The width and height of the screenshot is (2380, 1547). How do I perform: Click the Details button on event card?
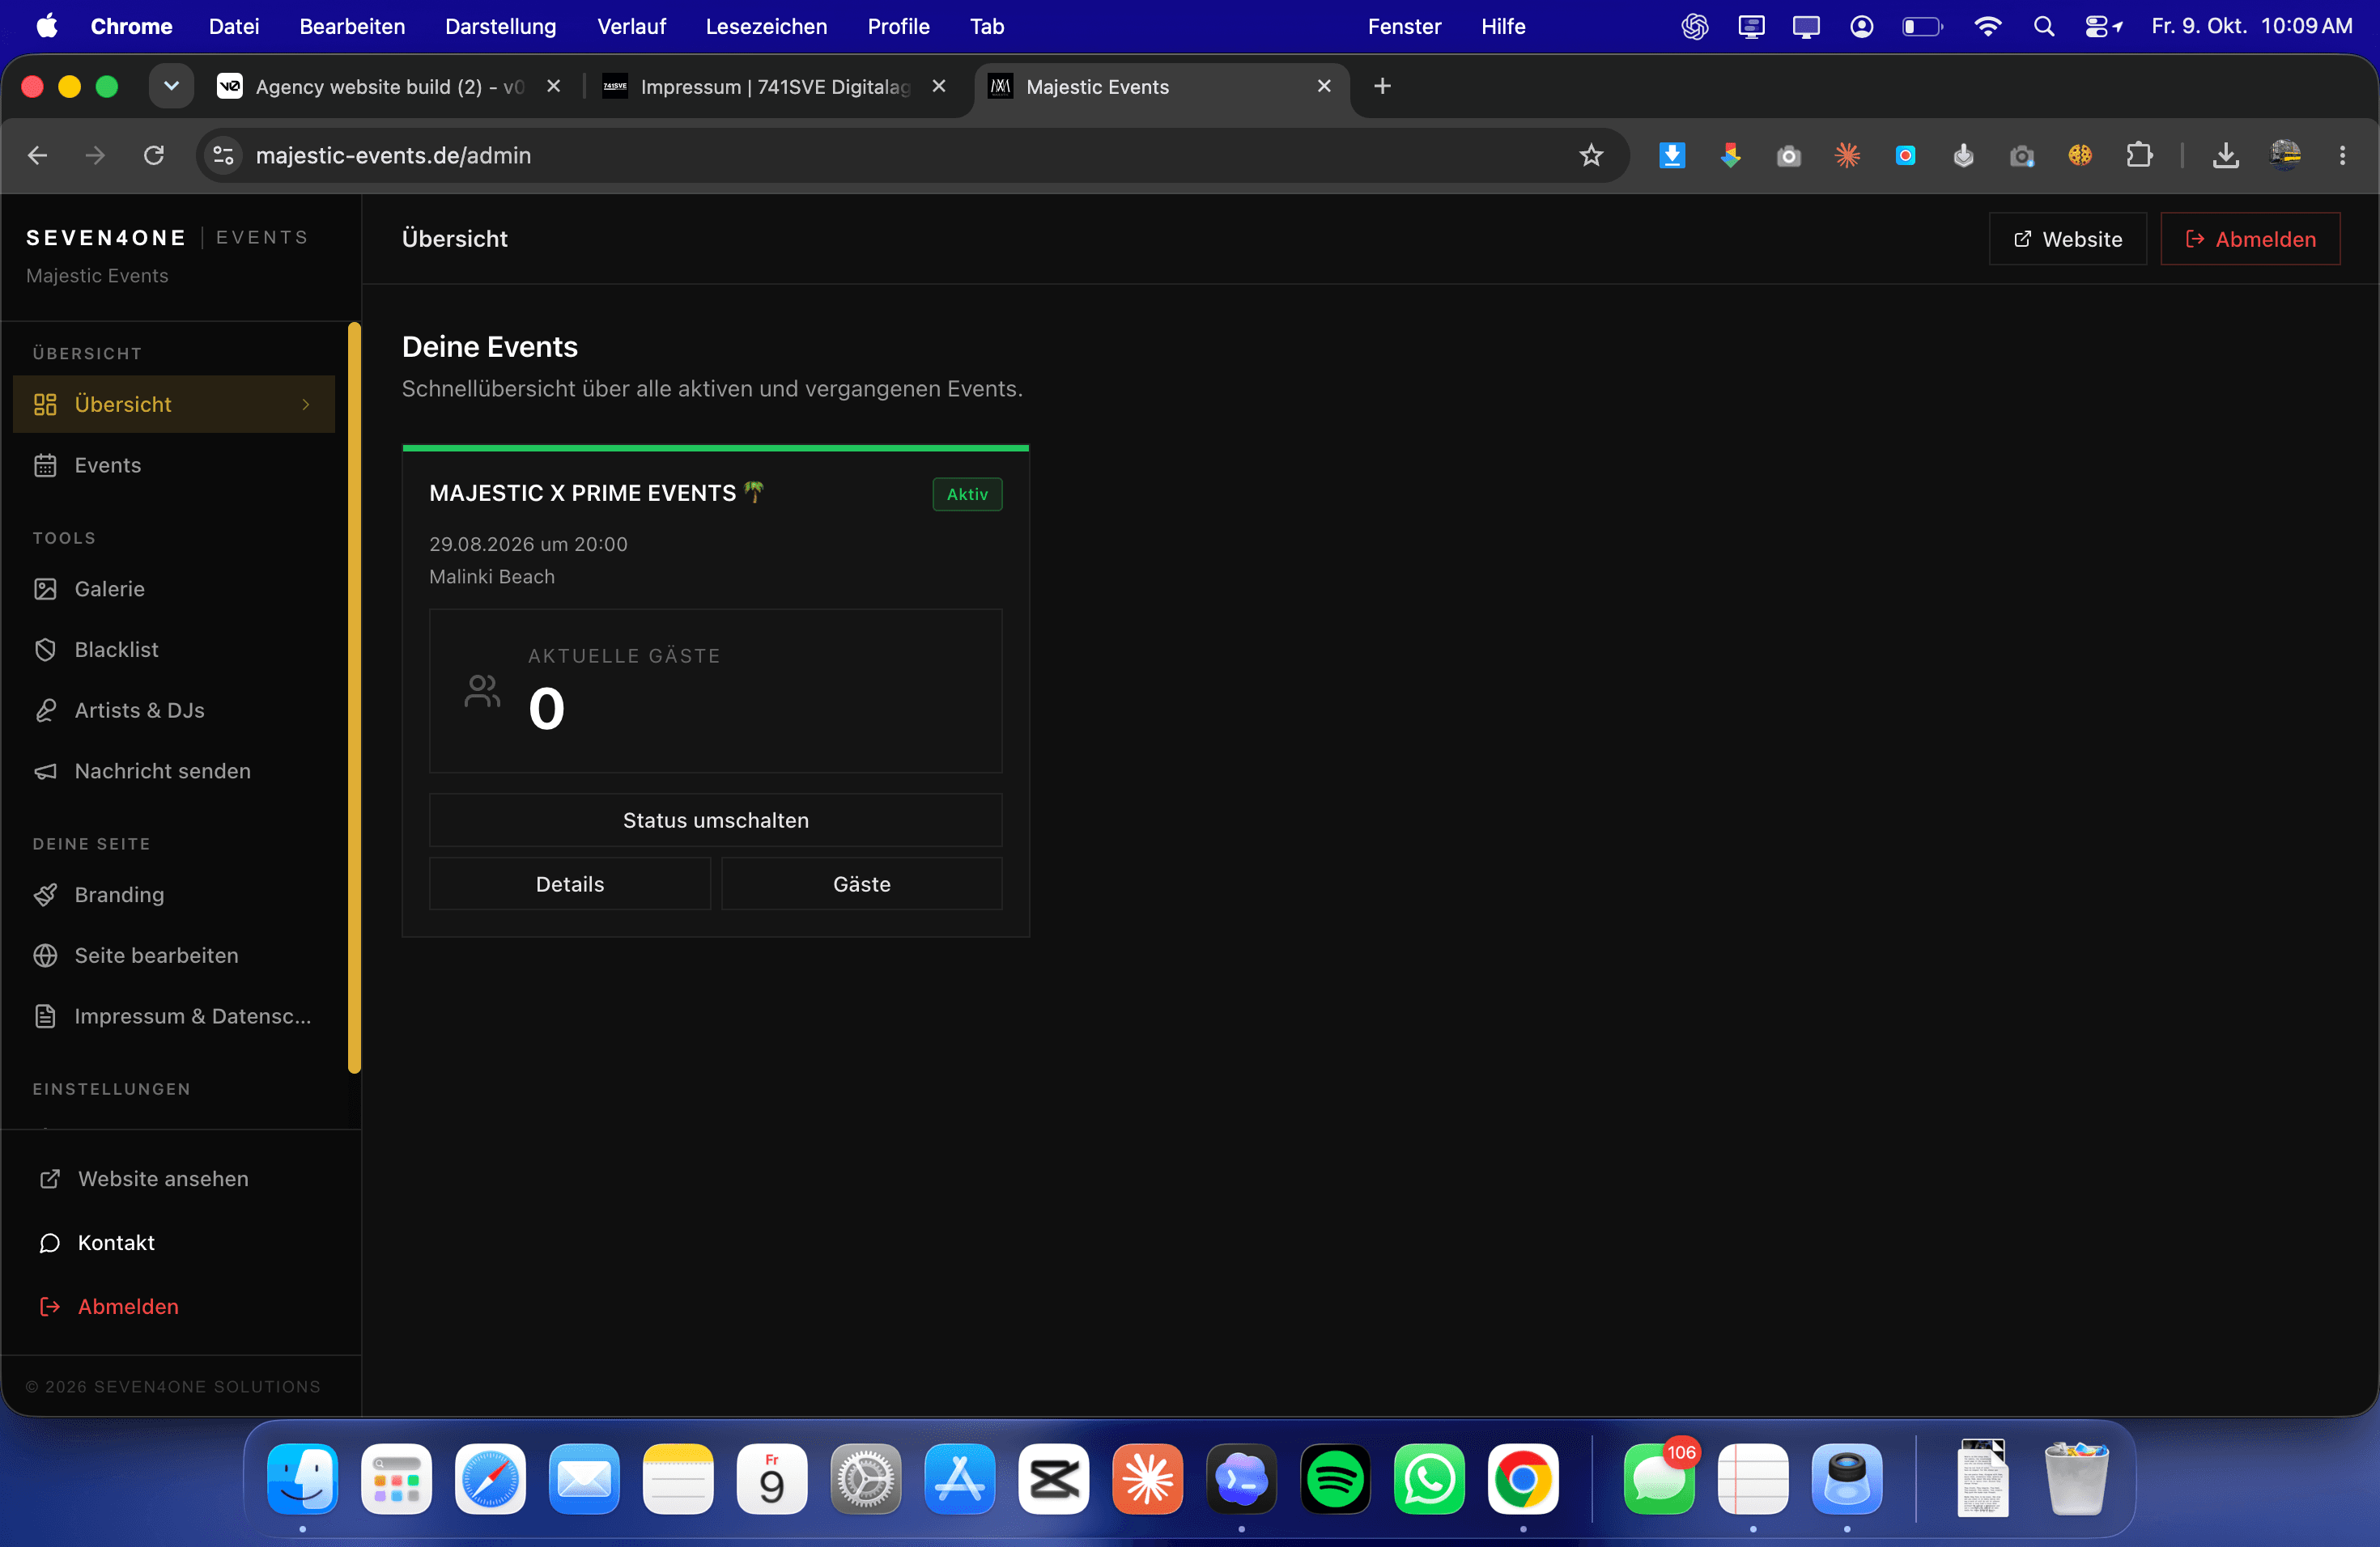click(x=570, y=884)
